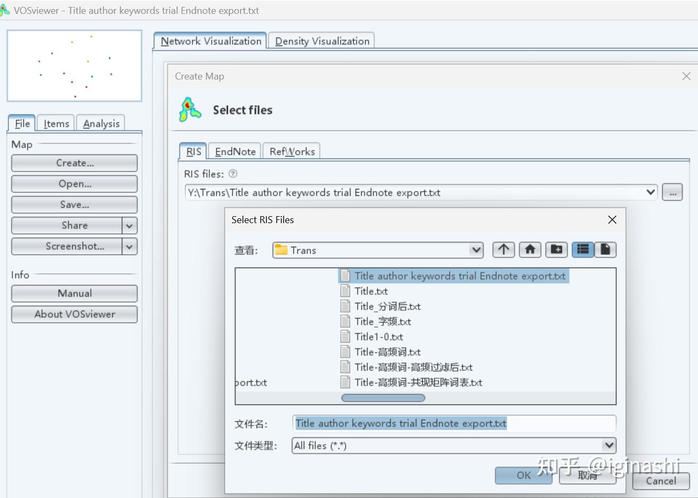Open the RIS files help tooltip

tap(233, 173)
